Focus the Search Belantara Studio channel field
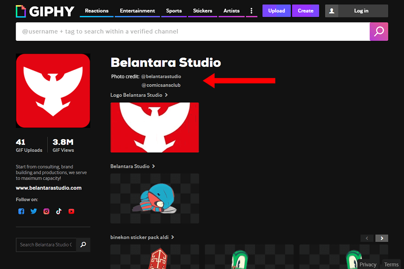Image resolution: width=404 pixels, height=269 pixels. coord(46,245)
